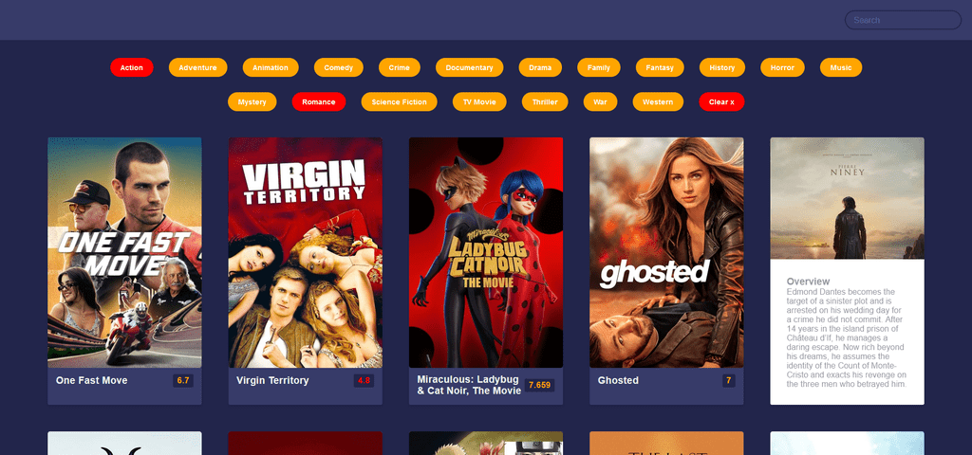The width and height of the screenshot is (972, 455).
Task: Toggle off the Romance genre filter
Action: coord(319,101)
